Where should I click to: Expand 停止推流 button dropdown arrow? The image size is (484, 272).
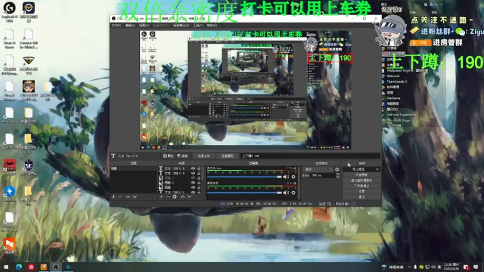tap(377, 169)
